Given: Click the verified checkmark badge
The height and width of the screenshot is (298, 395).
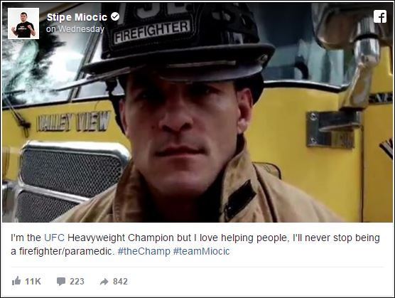Looking at the screenshot, I should coord(115,16).
